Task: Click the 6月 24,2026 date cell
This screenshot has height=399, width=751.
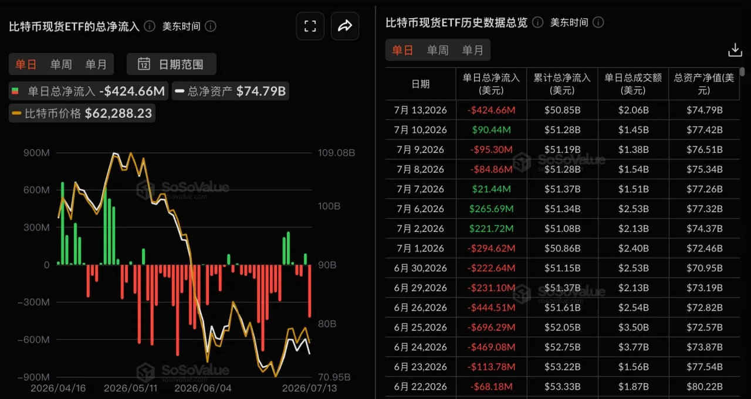Action: coord(421,347)
